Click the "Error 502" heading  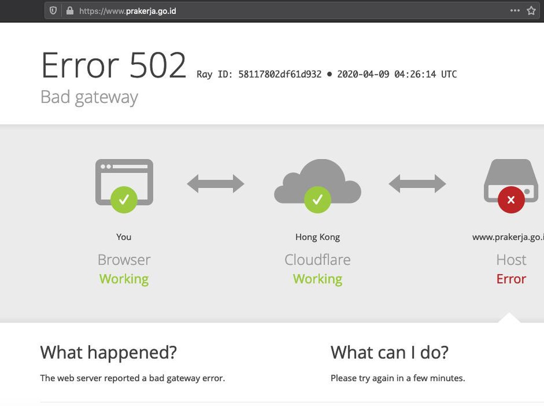(x=113, y=66)
